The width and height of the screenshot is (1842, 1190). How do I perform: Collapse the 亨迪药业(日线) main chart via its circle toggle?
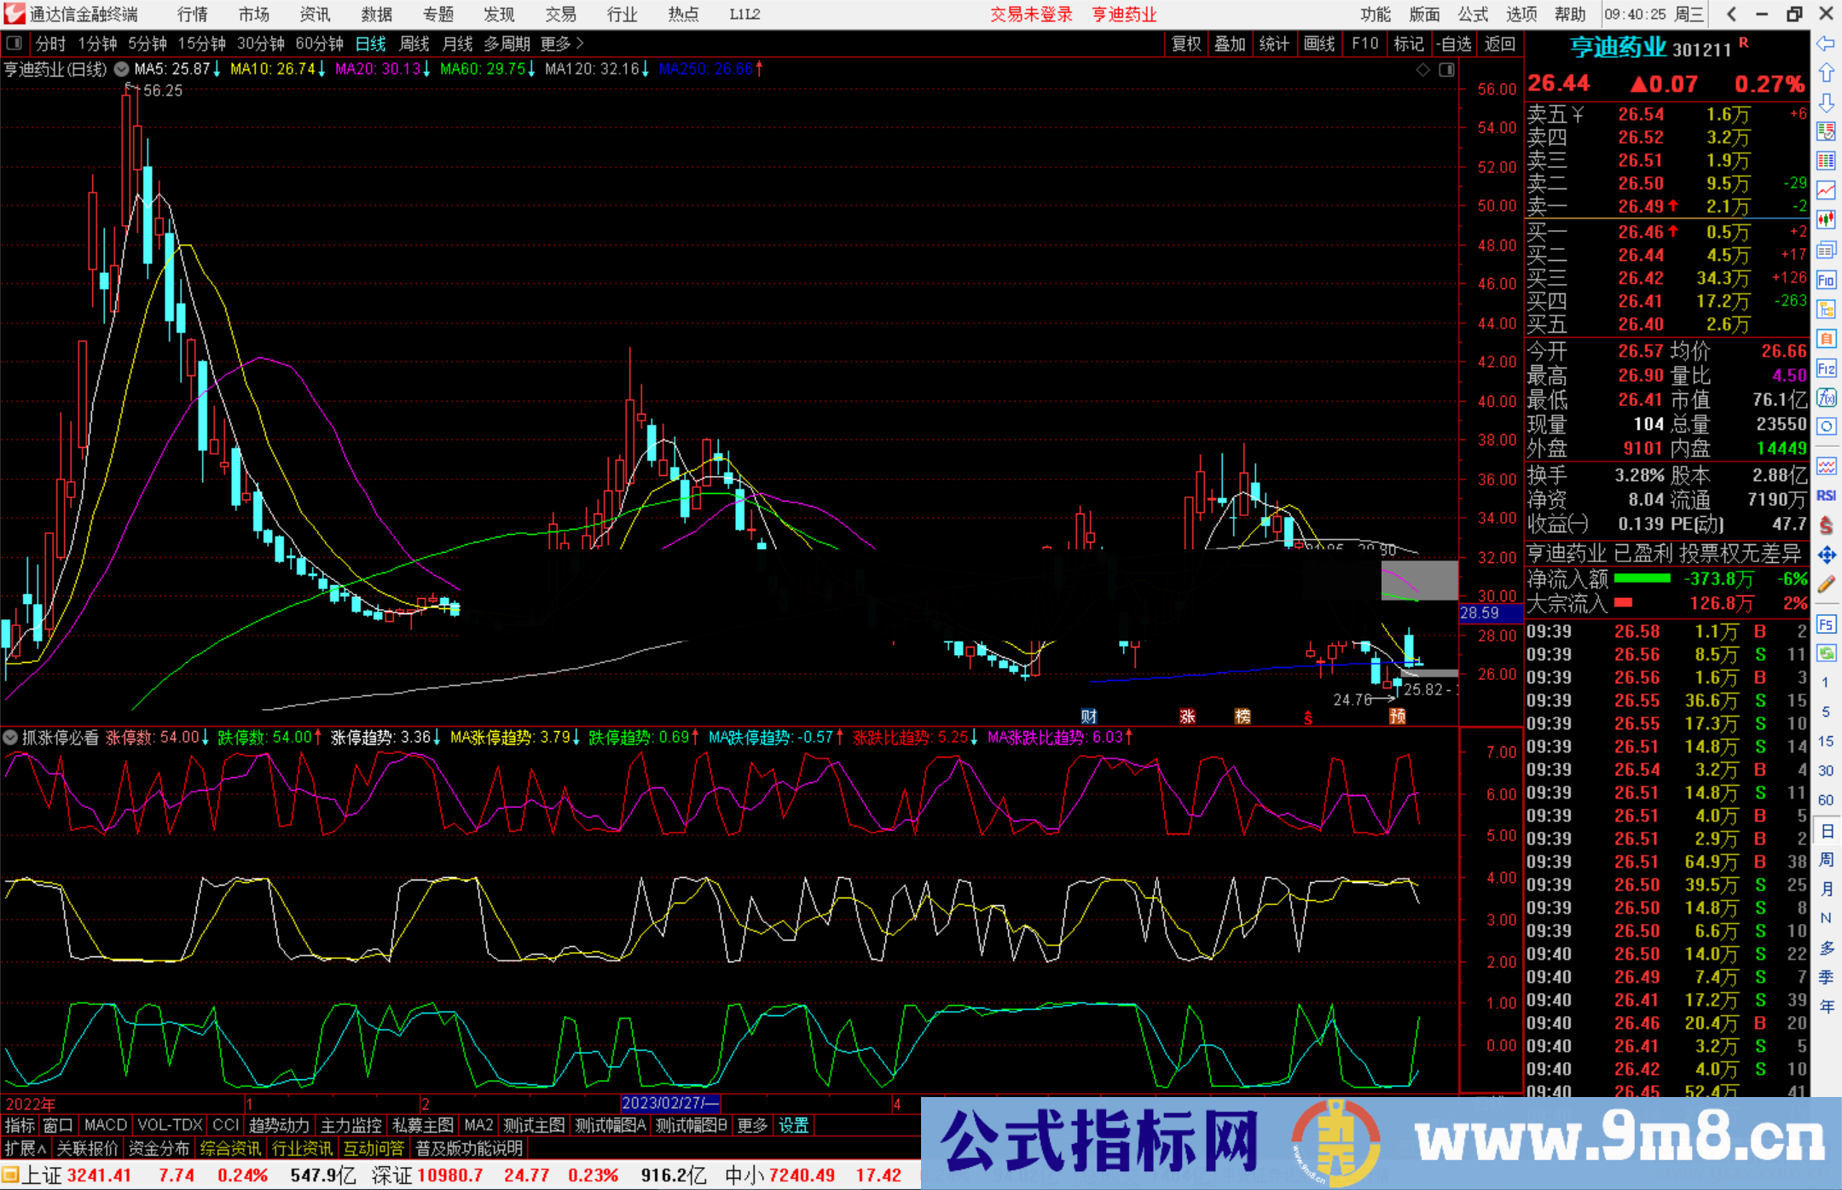pyautogui.click(x=121, y=69)
